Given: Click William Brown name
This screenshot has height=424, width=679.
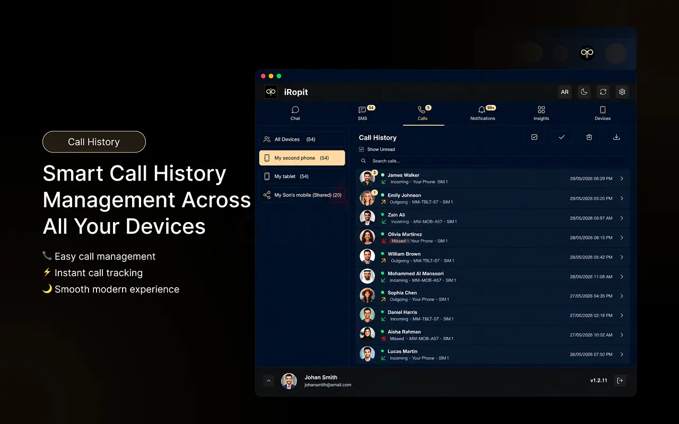Looking at the screenshot, I should pos(404,254).
